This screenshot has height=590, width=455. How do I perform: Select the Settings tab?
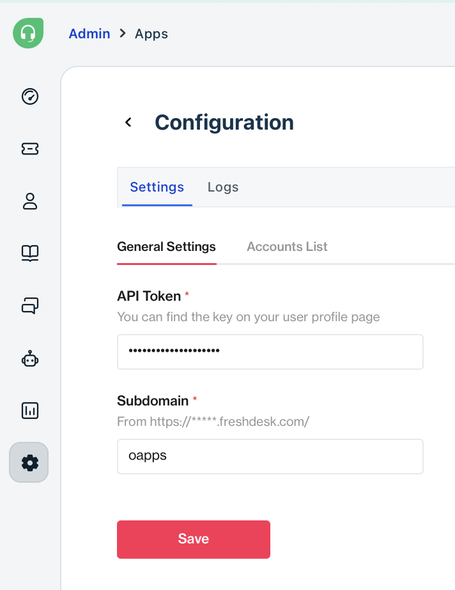pos(157,187)
